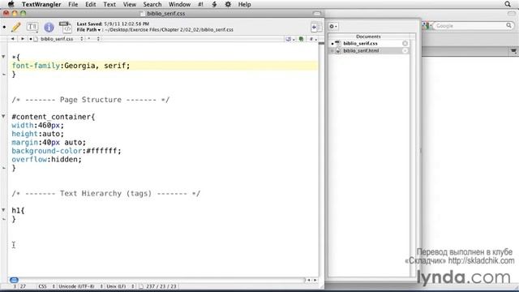This screenshot has width=519, height=292.
Task: Open the lightning bolt Scripts menu icon
Action: (214, 4)
